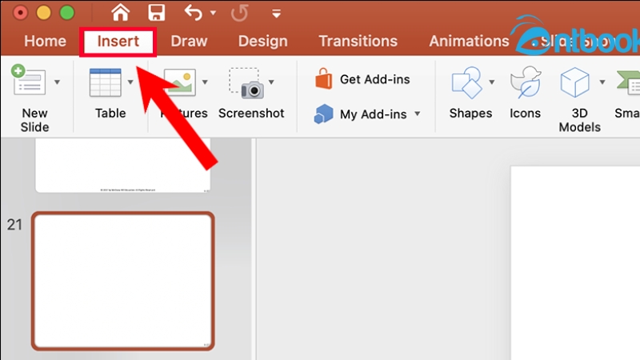Click the New Slide icon

tap(30, 82)
